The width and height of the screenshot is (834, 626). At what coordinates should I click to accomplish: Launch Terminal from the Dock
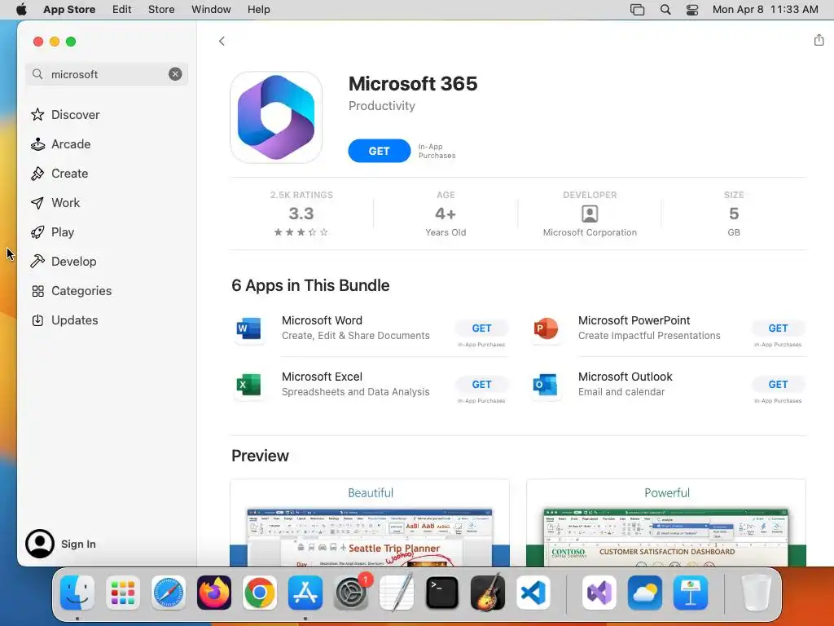[442, 593]
